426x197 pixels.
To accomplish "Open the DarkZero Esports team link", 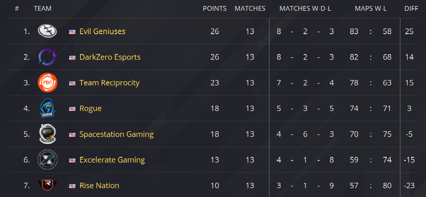I will tap(110, 57).
